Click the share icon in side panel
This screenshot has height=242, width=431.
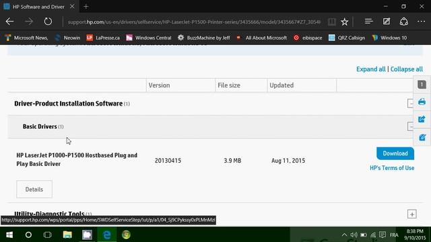point(422,120)
